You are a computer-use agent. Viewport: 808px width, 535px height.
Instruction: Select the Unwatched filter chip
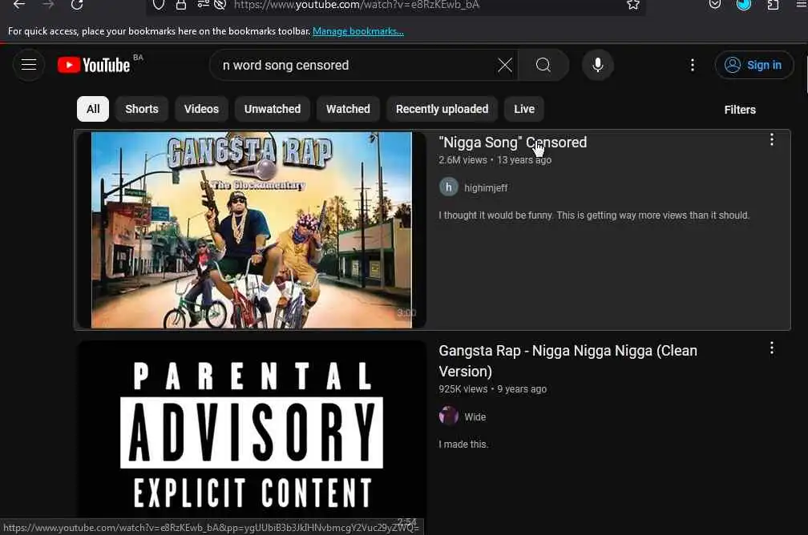(273, 109)
